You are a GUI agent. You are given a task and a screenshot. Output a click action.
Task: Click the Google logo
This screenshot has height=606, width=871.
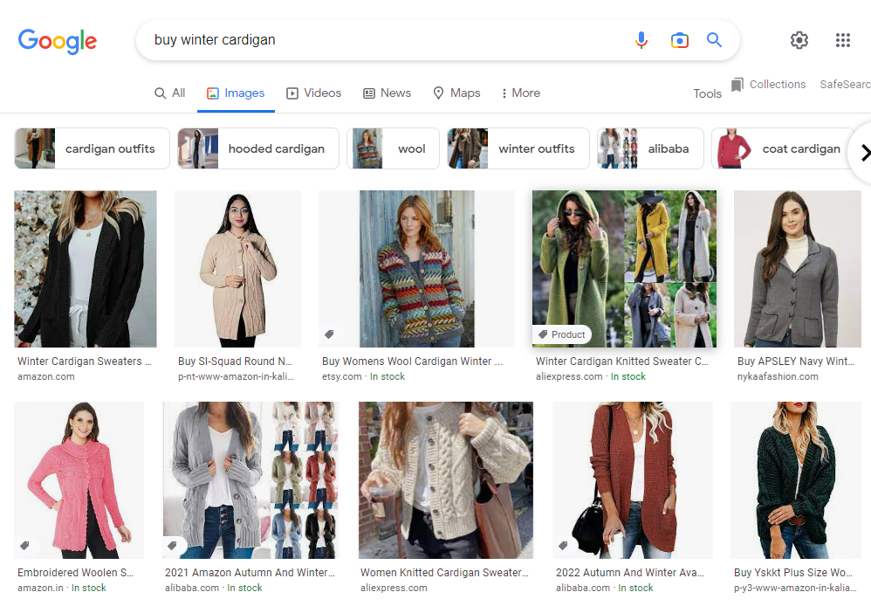(58, 41)
